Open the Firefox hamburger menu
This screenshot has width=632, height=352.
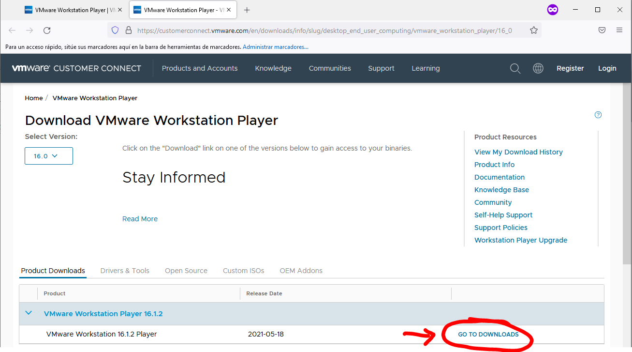pos(619,30)
